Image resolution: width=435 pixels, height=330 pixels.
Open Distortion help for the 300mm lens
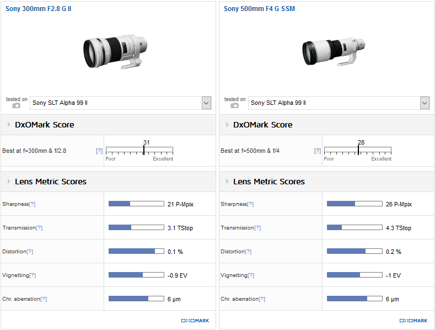[30, 252]
